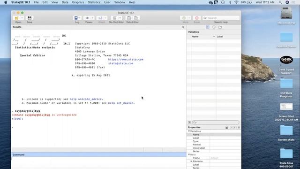Viewport: 300px width, 169px height.
Task: Expand the Log dropdown arrow
Action: click(x=79, y=18)
